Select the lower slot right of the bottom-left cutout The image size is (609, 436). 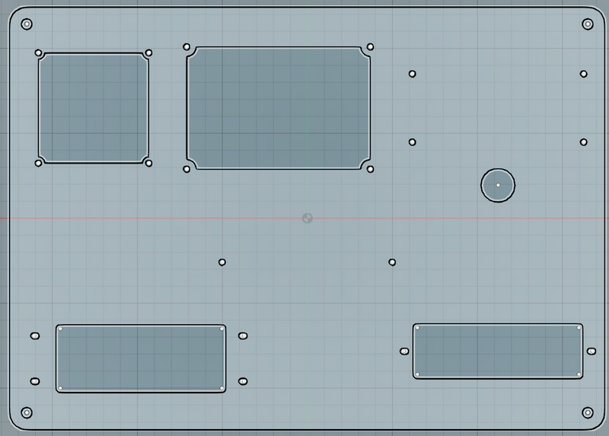pyautogui.click(x=243, y=381)
